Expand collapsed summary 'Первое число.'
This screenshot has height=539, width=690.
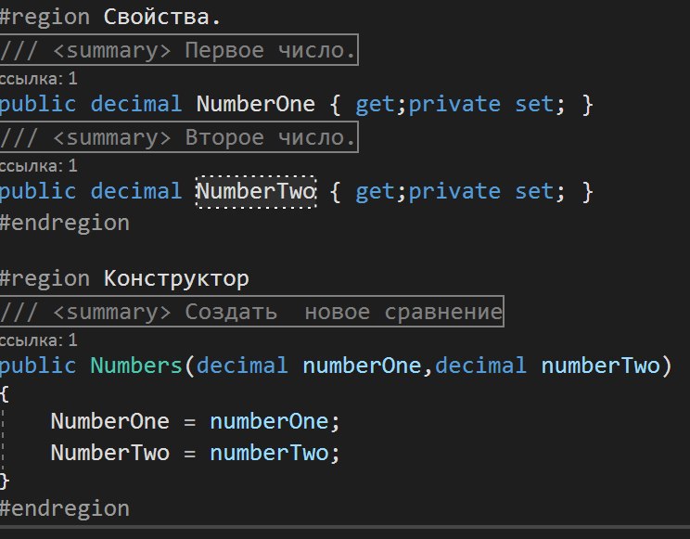(179, 50)
